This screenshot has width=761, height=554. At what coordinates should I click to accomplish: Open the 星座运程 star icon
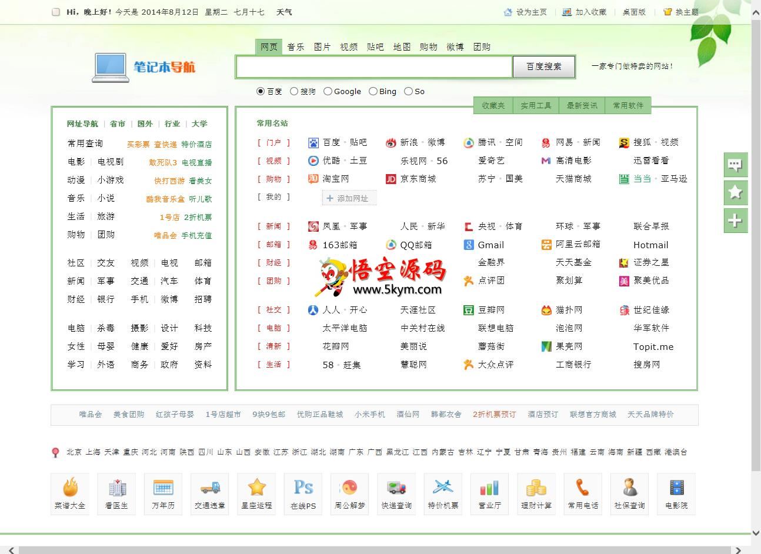point(257,487)
